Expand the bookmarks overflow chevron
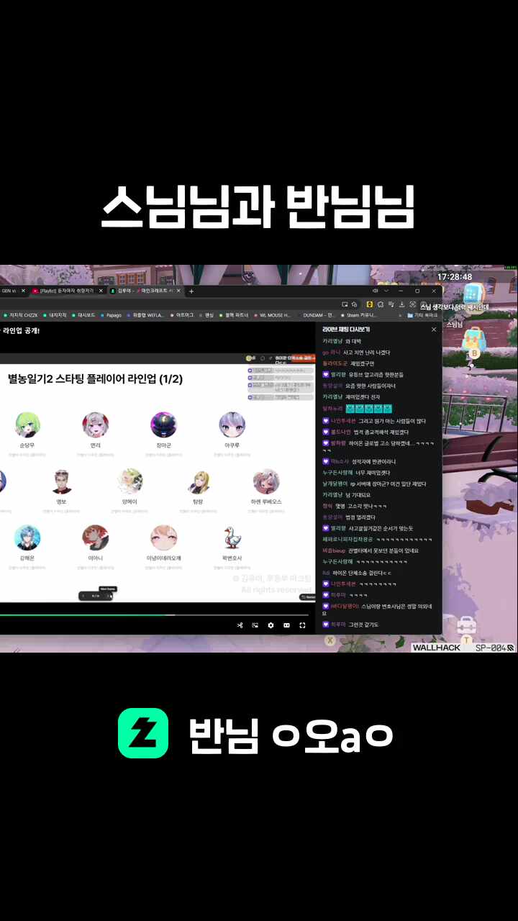Viewport: 518px width, 921px height. 400,315
